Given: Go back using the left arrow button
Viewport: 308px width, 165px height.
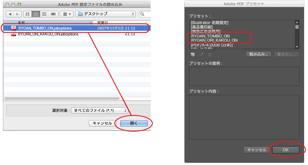Looking at the screenshot, I should [10, 14].
